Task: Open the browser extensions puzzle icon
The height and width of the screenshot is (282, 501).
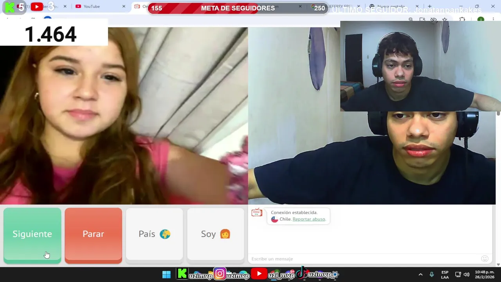Action: [462, 19]
